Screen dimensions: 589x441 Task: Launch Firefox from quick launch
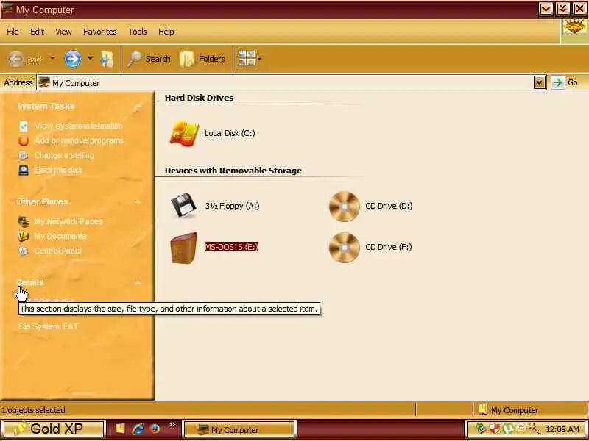(155, 429)
